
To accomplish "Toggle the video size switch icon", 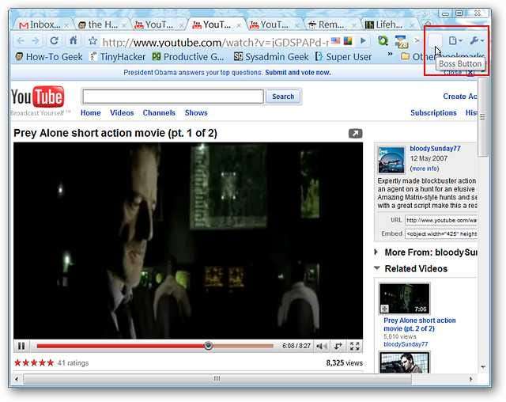I will click(x=338, y=346).
